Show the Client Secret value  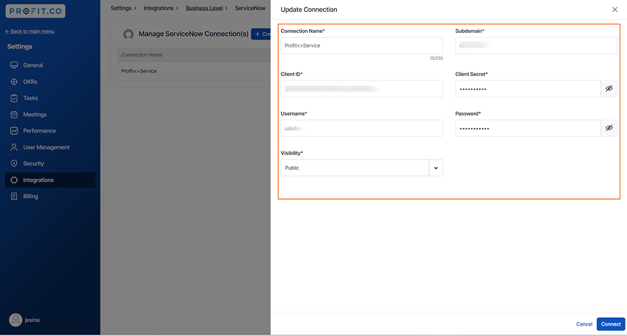tap(609, 89)
